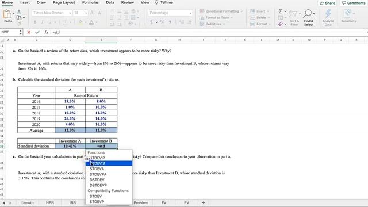Screen dimensions: 368x207
Task: Click the fill color bucket icon
Action: [80, 22]
